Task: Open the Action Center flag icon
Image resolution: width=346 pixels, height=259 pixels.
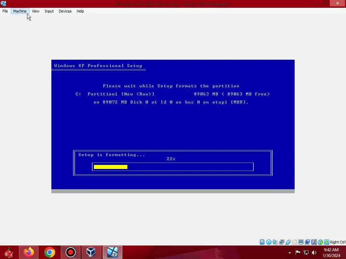Action: 298,252
